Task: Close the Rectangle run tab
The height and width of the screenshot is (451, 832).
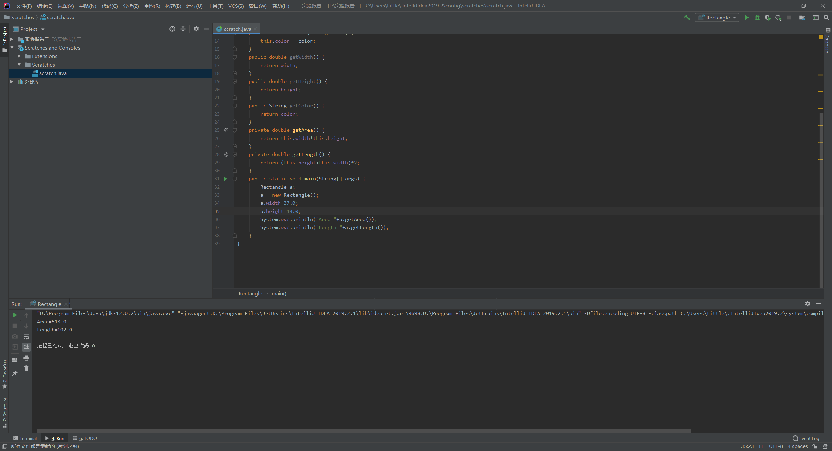Action: pos(66,304)
